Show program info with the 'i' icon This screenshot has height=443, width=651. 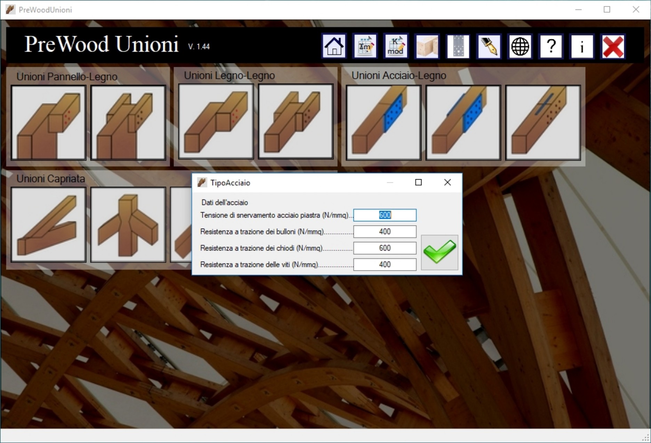tap(582, 46)
